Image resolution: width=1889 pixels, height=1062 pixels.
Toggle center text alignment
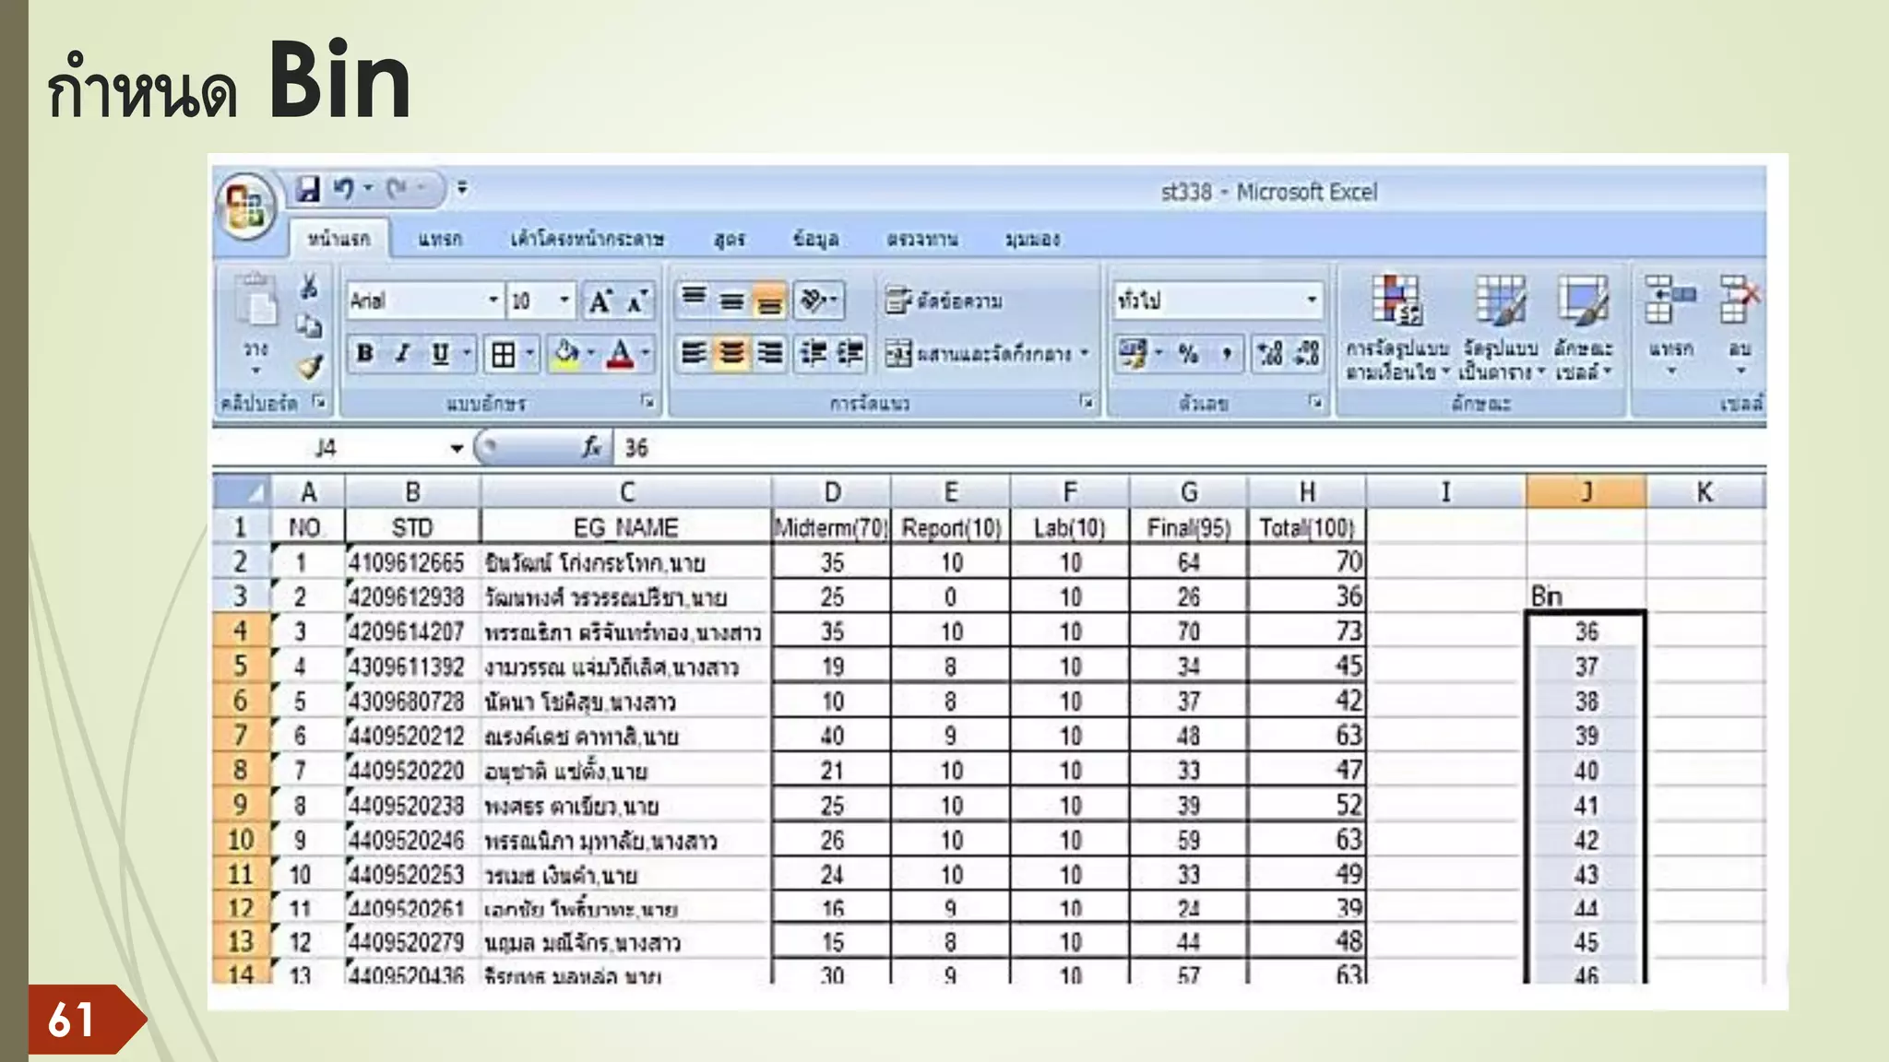pyautogui.click(x=731, y=354)
